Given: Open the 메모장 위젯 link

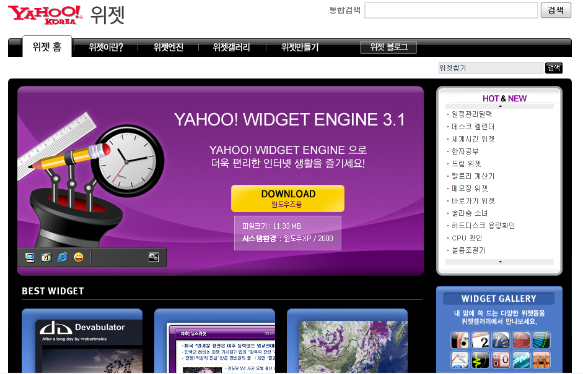Looking at the screenshot, I should tap(470, 189).
